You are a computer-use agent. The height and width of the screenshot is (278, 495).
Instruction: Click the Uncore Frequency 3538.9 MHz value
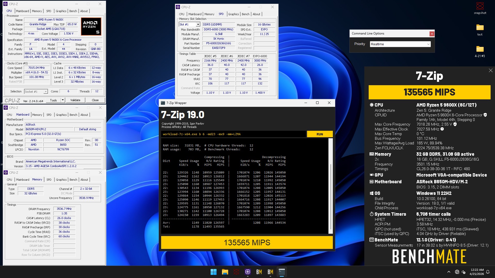(86, 198)
